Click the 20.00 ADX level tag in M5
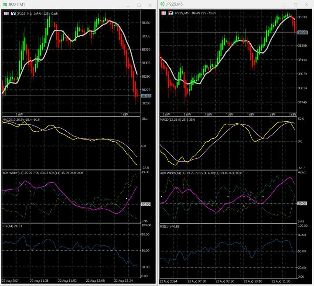Image resolution: width=314 pixels, height=286 pixels. [303, 203]
